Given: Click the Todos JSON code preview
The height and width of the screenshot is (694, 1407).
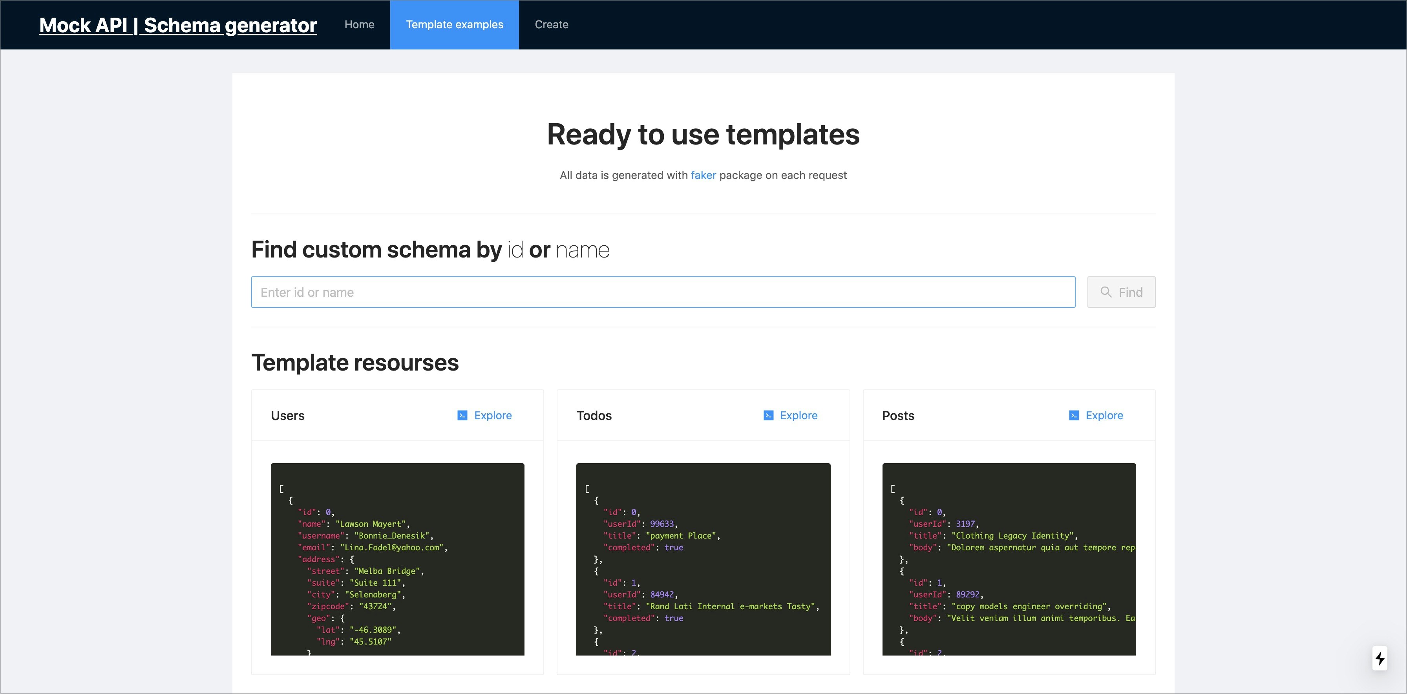Looking at the screenshot, I should [x=703, y=560].
